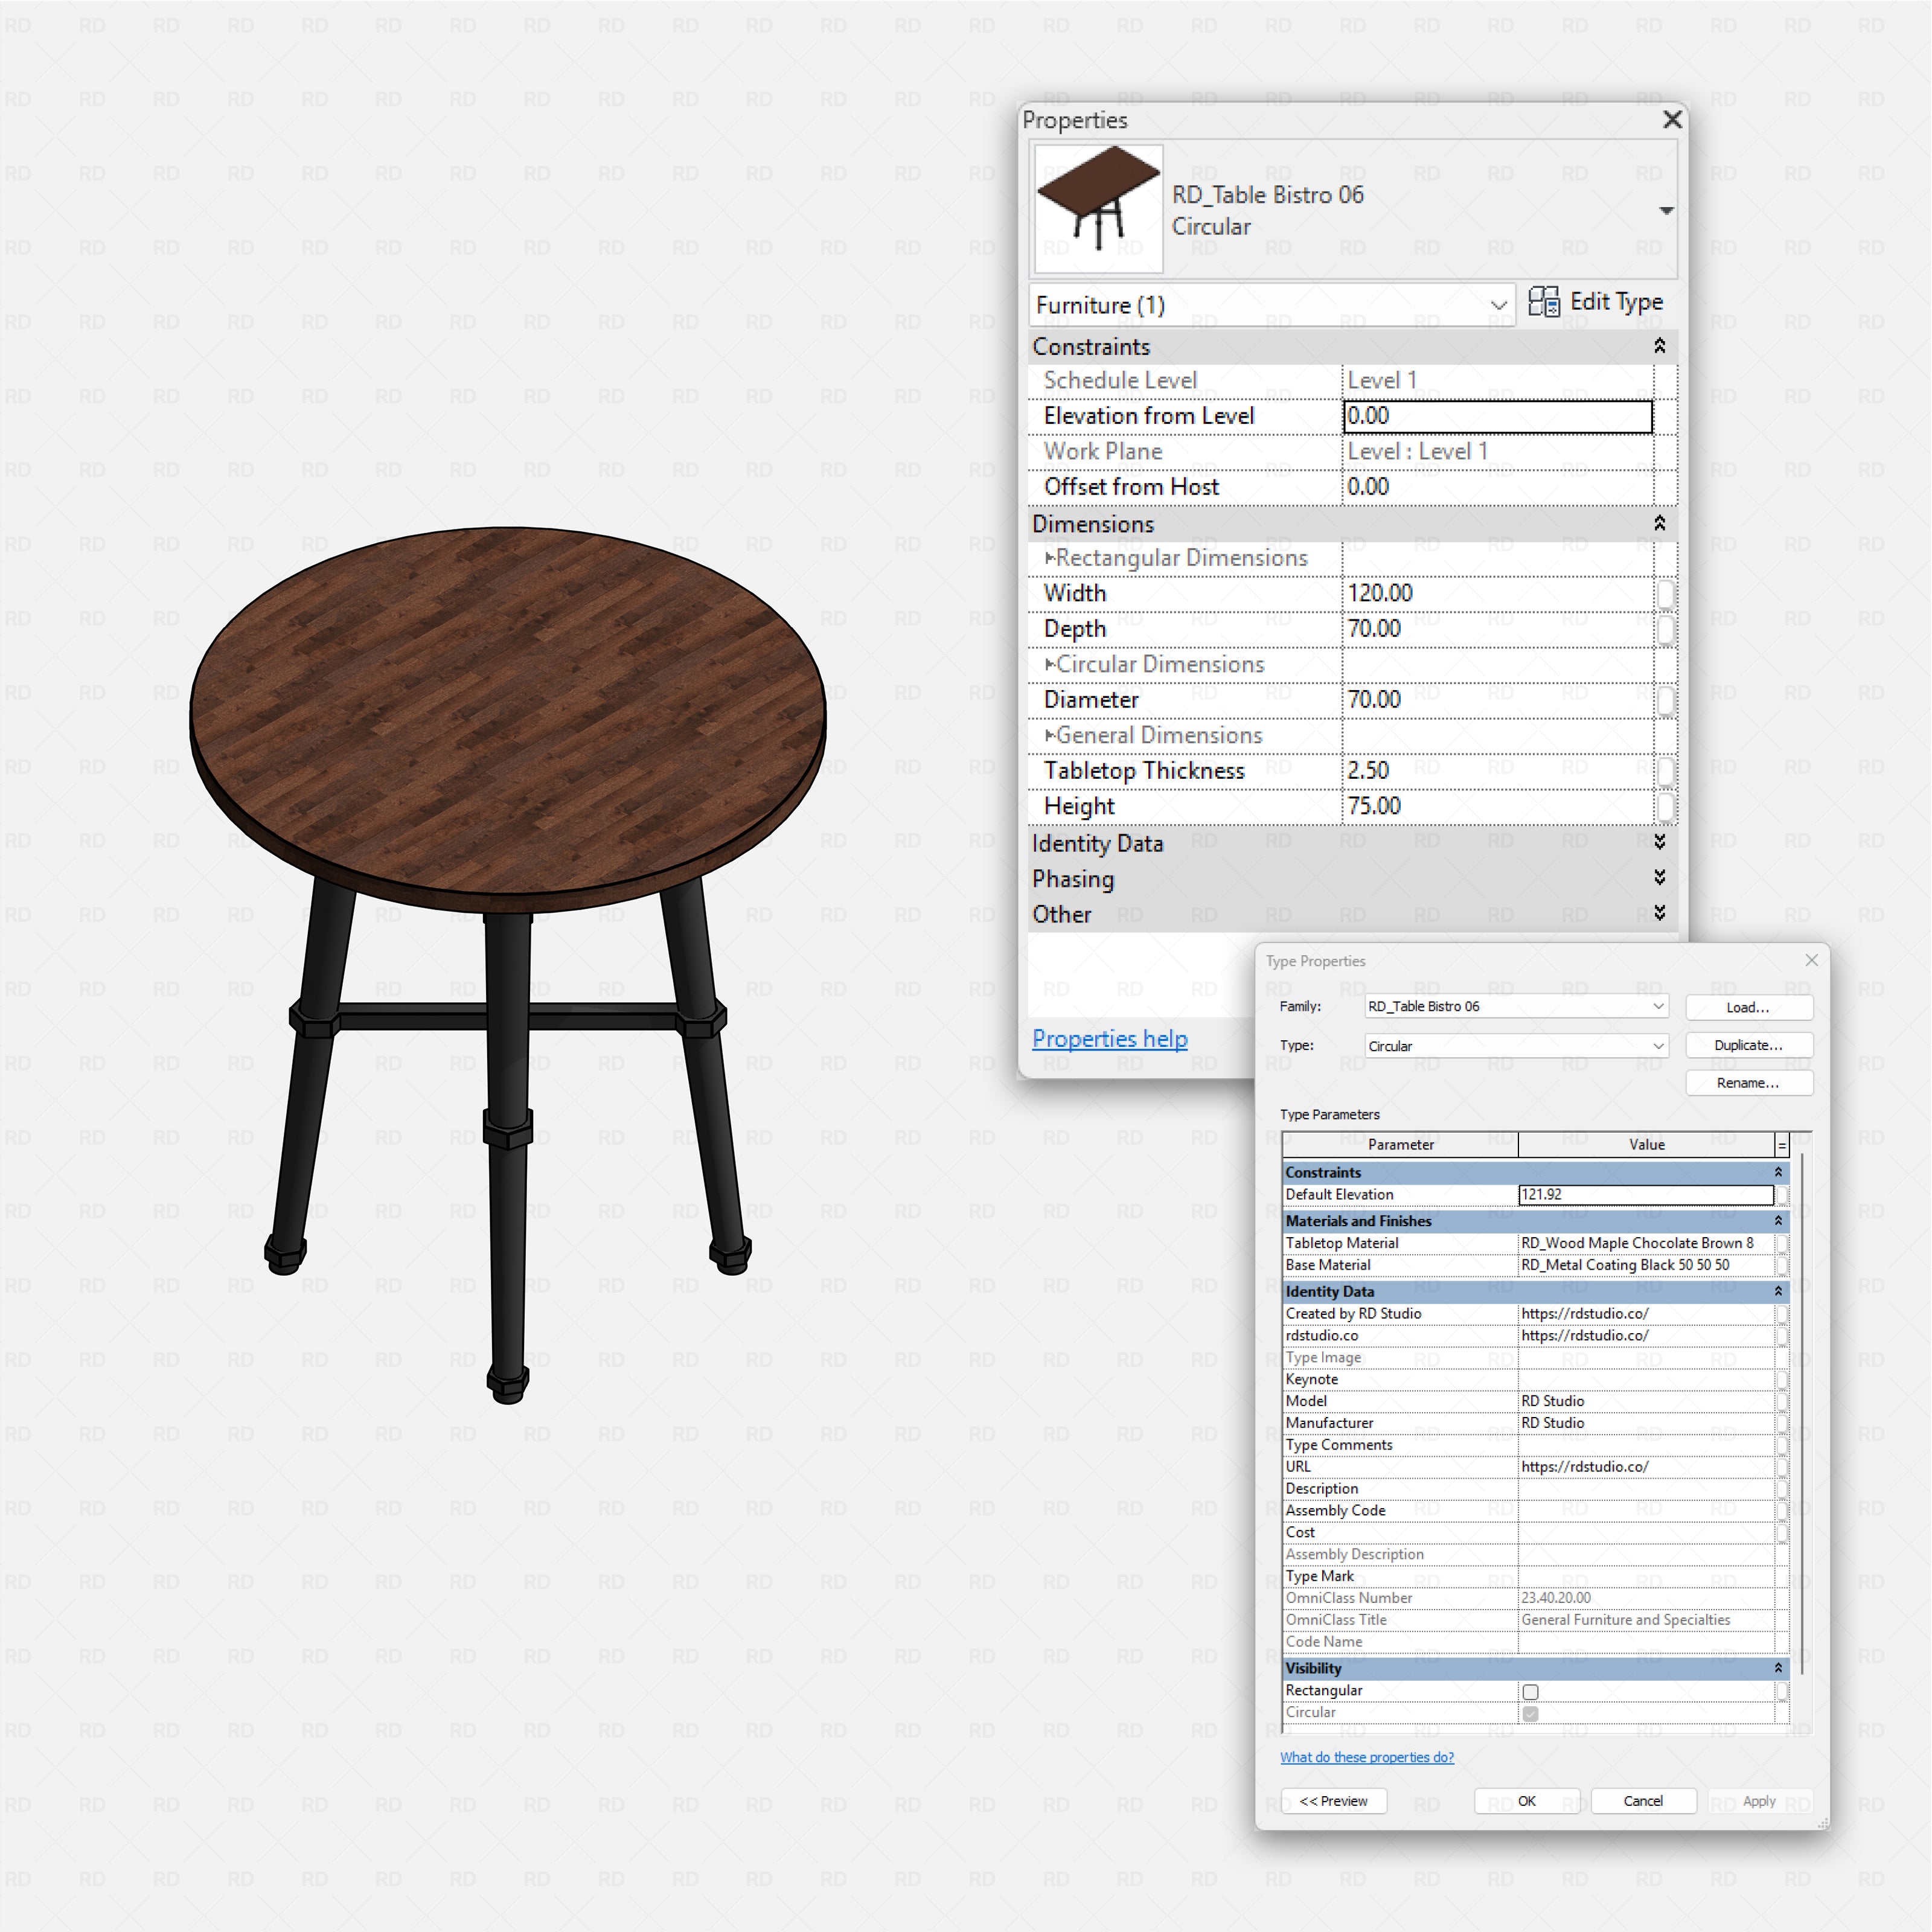Image resolution: width=1932 pixels, height=1932 pixels.
Task: Close the Type Properties dialog
Action: point(1811,960)
